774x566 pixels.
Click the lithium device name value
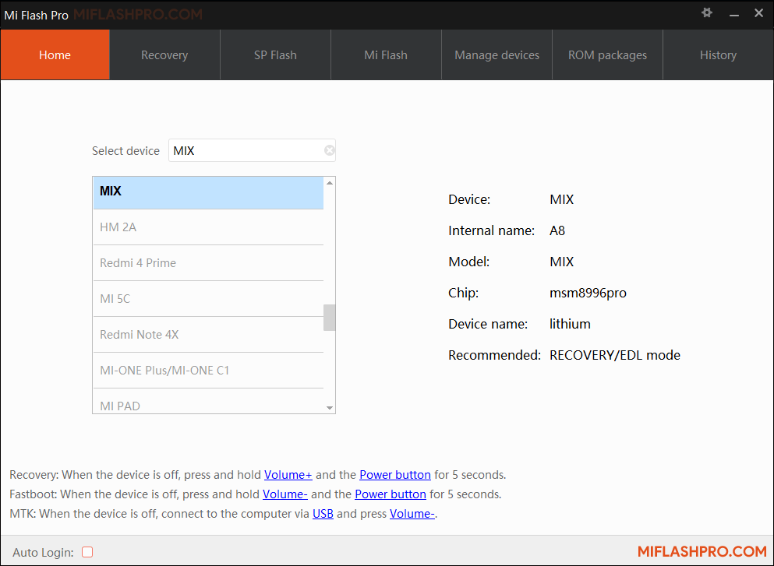point(570,324)
